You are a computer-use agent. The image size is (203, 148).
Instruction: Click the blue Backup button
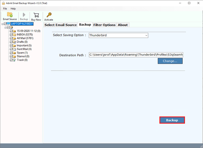(172, 120)
